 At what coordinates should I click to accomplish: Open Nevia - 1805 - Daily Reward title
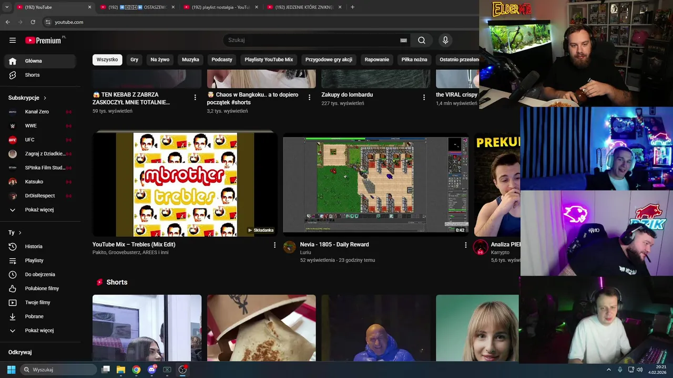(334, 245)
